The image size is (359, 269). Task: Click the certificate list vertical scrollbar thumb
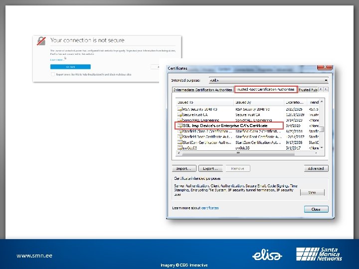click(322, 130)
